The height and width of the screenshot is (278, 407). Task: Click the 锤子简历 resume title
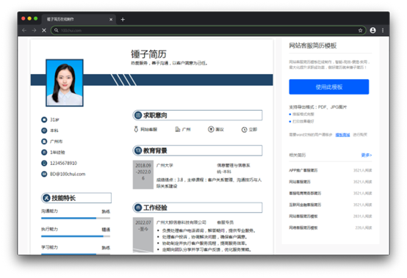[148, 54]
